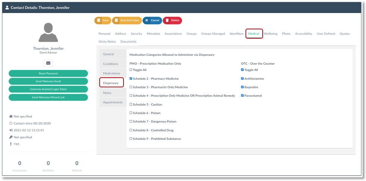Click Send Welcome Email button
366x181 pixels.
[x=49, y=81]
